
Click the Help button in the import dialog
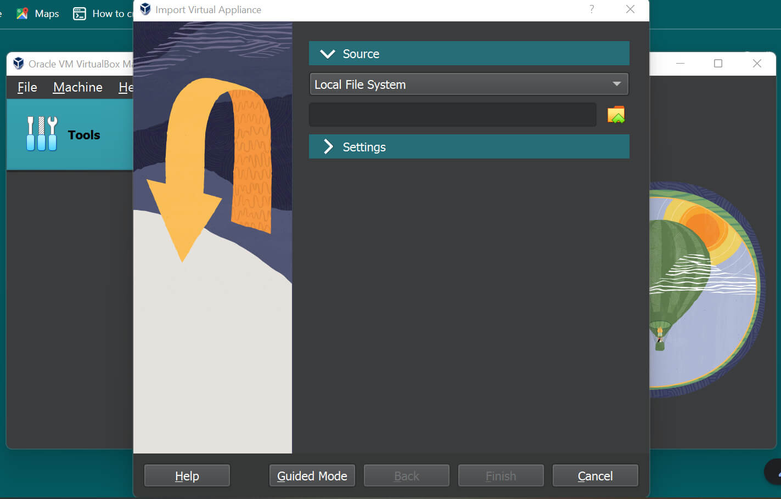tap(187, 475)
